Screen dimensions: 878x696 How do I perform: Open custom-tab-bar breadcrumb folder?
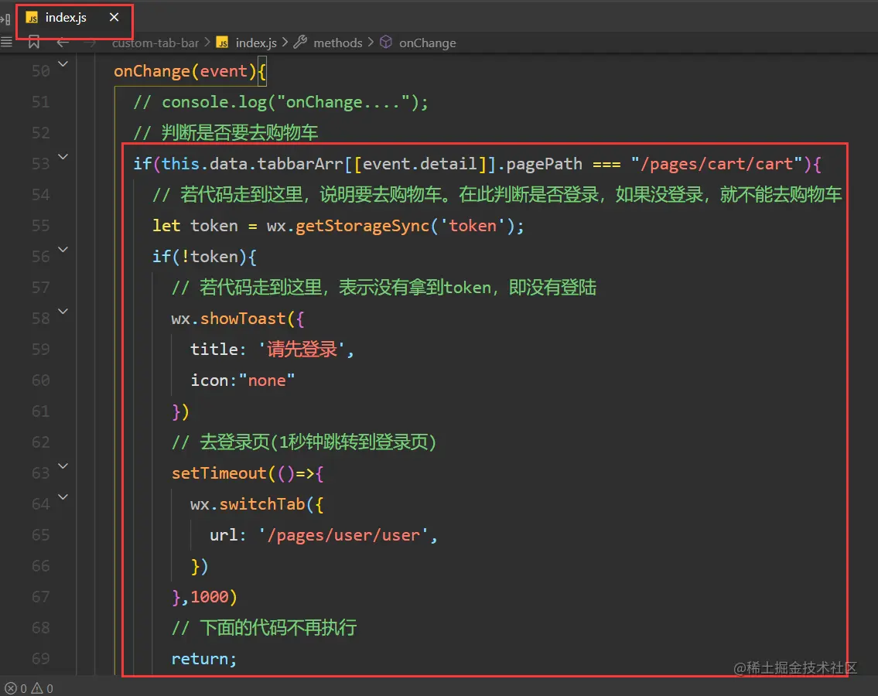(x=155, y=43)
